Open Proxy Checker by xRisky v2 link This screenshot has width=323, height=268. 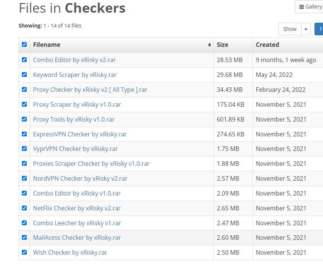pyautogui.click(x=90, y=90)
